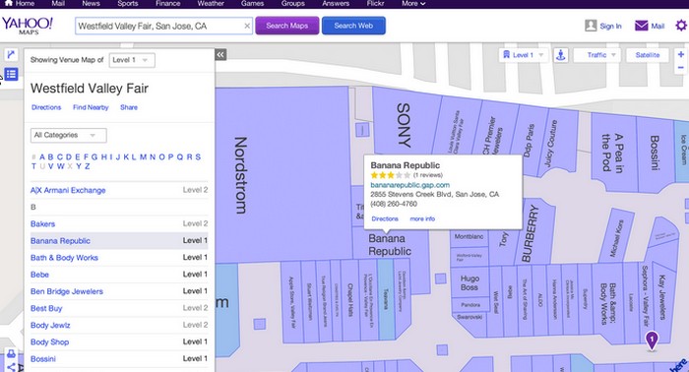Open Flickr in top navigation bar
The image size is (689, 372).
[375, 3]
